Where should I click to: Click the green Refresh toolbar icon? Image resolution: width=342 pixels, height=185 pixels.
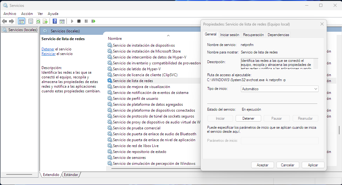[x=38, y=21]
